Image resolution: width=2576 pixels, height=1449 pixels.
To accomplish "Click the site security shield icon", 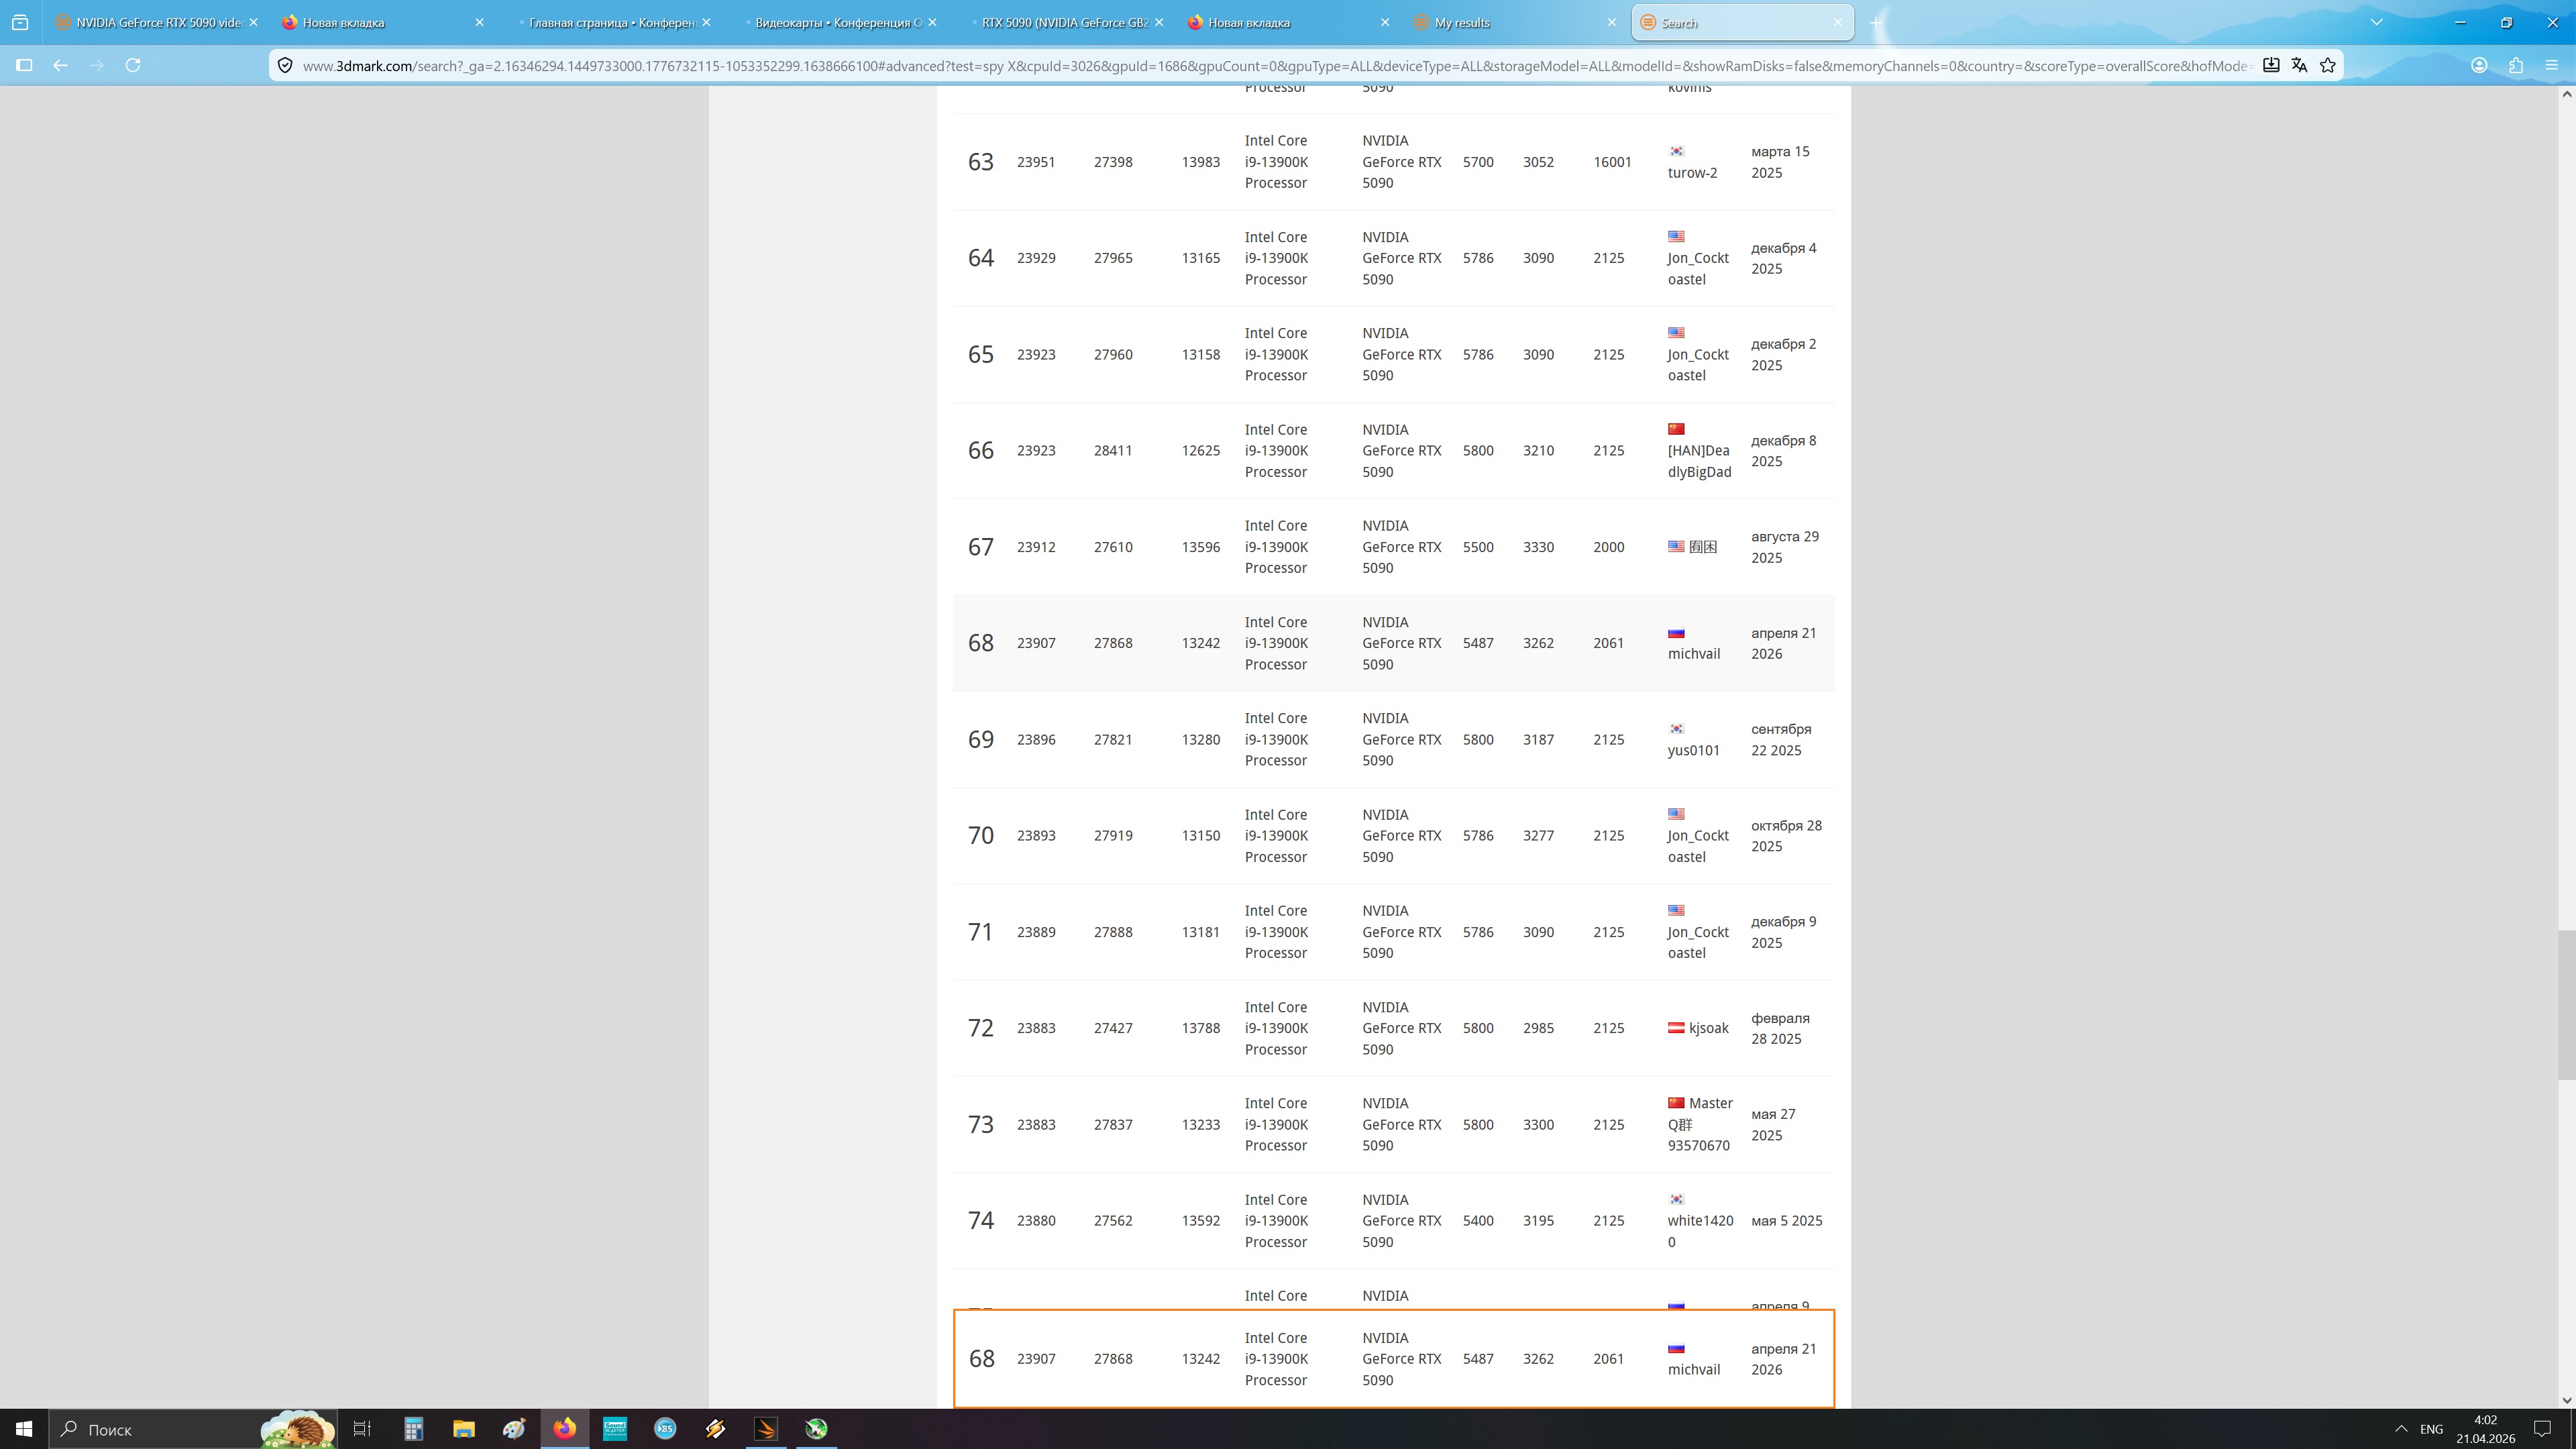I will point(285,65).
